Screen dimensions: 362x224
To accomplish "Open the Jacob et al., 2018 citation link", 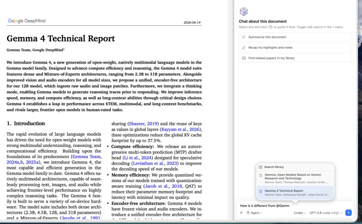I will 163,186.
